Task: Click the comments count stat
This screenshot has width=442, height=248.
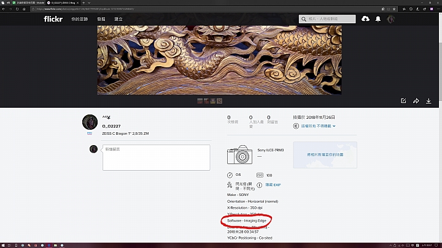Action: pyautogui.click(x=273, y=119)
